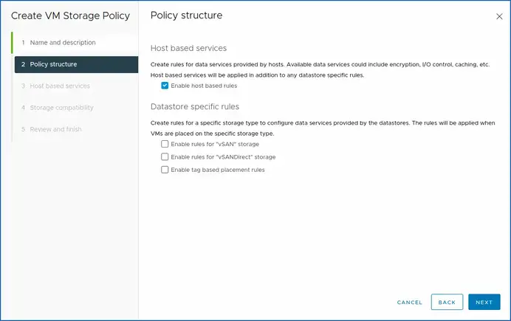Image resolution: width=511 pixels, height=321 pixels.
Task: Click the host data services description paragraph
Action: (x=320, y=69)
